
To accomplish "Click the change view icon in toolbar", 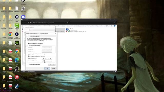I will (107, 26).
